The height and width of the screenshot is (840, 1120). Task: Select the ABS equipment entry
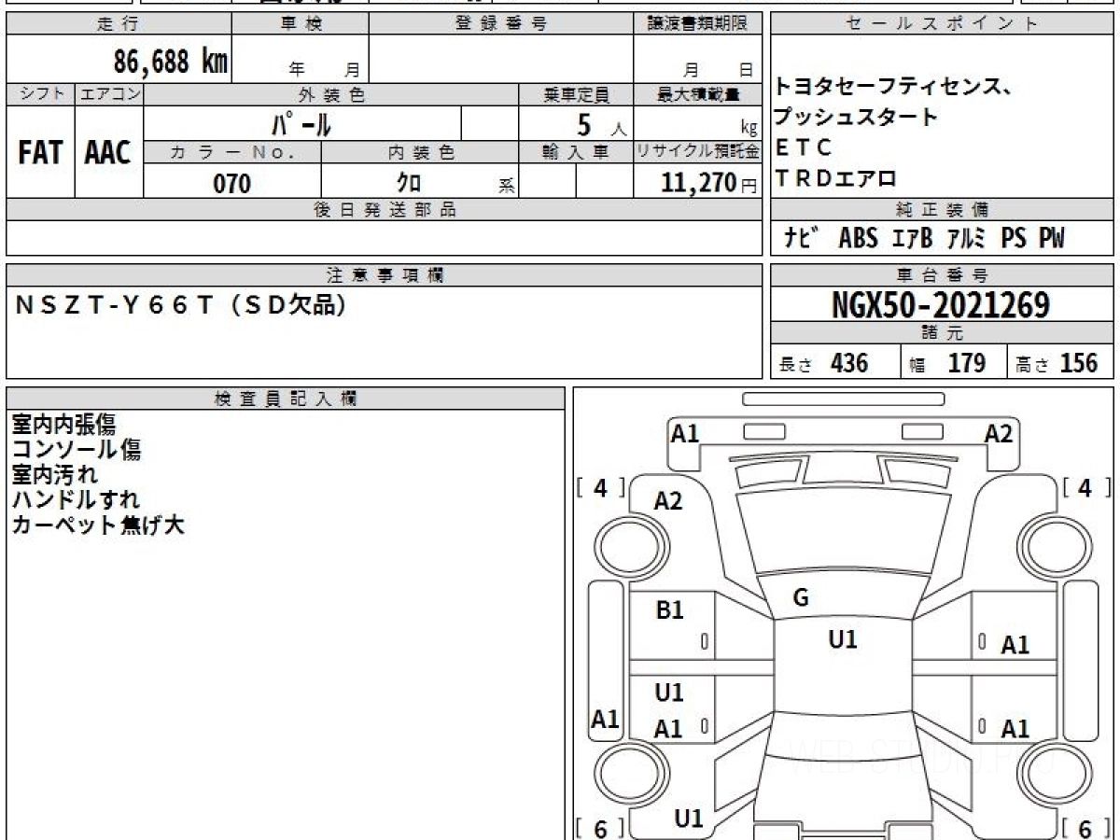[x=858, y=239]
